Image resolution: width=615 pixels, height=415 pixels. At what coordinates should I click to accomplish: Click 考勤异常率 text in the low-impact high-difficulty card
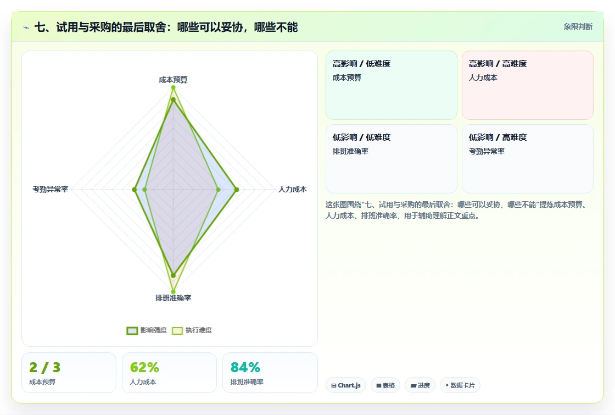[487, 151]
